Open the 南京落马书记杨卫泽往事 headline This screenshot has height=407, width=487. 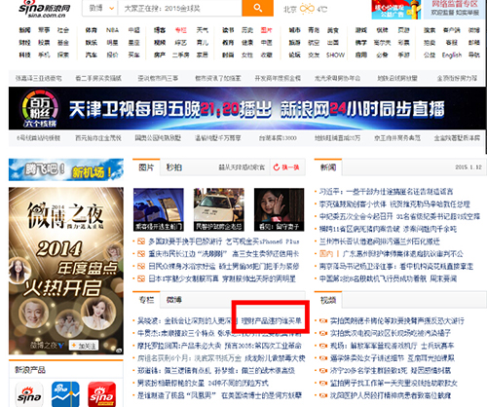396,267
